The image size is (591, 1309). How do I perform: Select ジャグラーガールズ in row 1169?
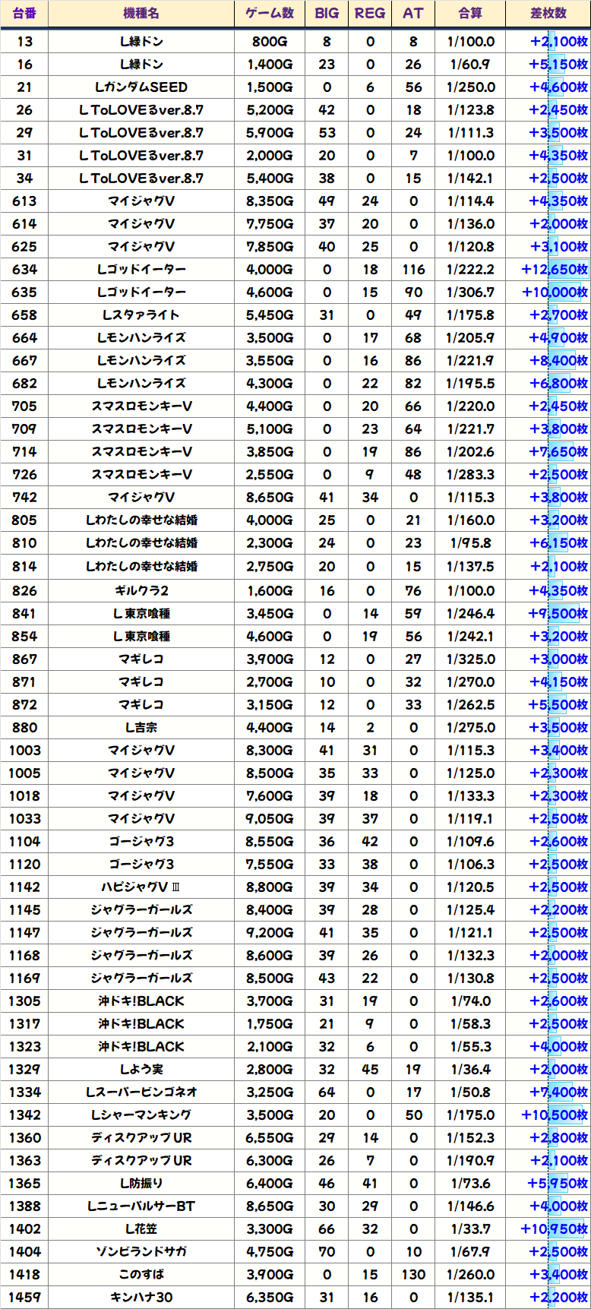[x=141, y=979]
